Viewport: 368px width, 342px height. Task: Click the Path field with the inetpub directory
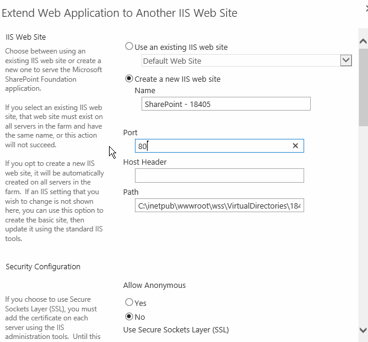[219, 206]
